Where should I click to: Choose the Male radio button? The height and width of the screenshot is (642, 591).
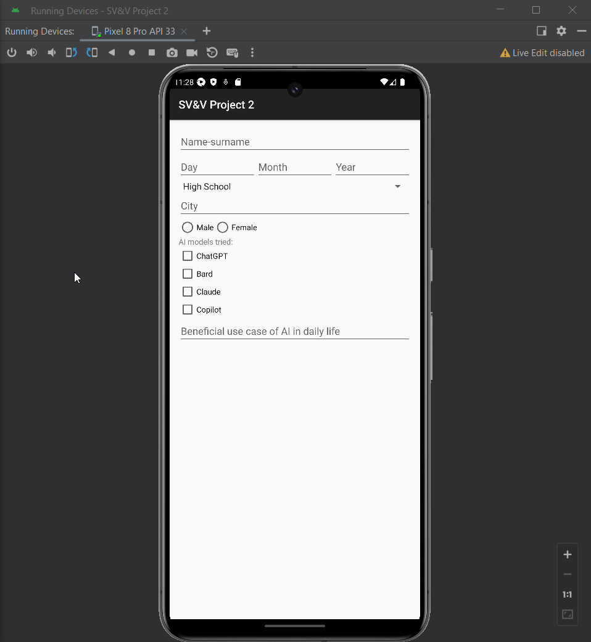tap(188, 228)
